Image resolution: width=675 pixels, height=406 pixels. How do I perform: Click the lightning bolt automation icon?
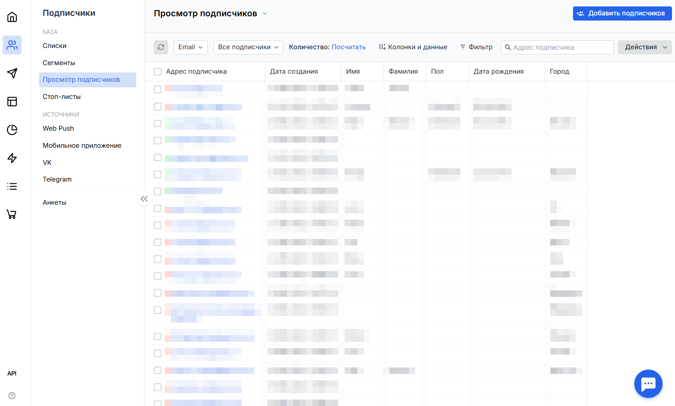[x=12, y=158]
